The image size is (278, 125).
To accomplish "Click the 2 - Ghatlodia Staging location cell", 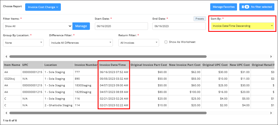I will pyautogui.click(x=59, y=105).
